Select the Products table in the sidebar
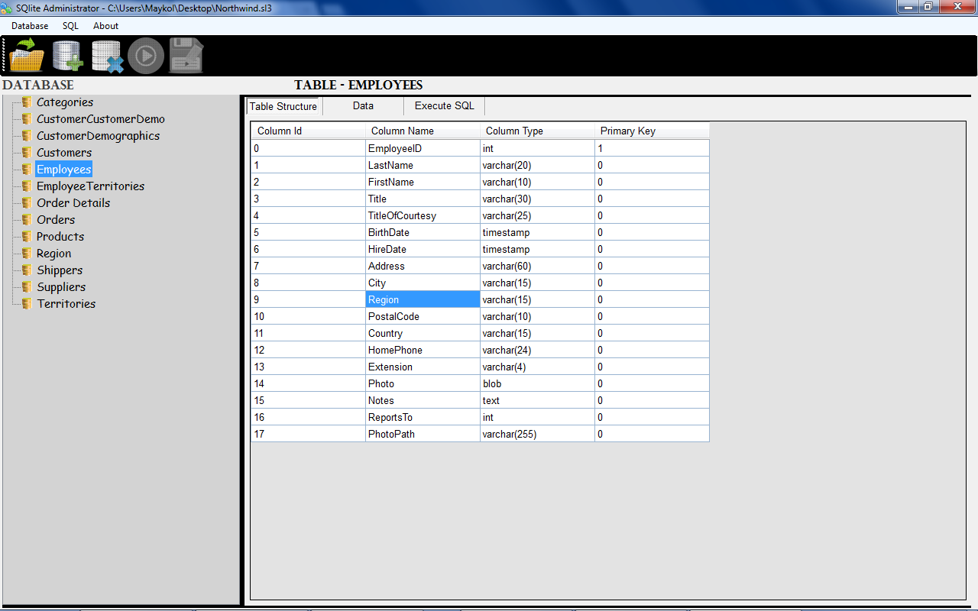 (x=60, y=236)
